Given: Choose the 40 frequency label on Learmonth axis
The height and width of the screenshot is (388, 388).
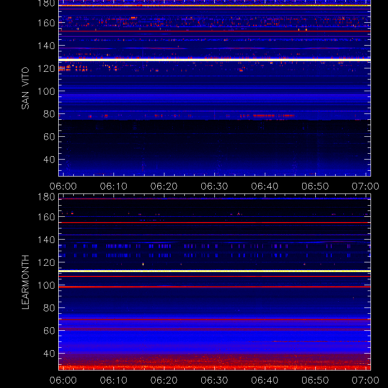Looking at the screenshot, I should [x=49, y=354].
